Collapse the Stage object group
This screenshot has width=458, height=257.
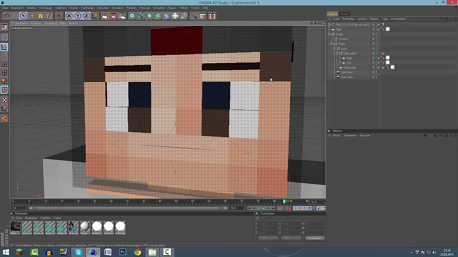click(x=332, y=44)
